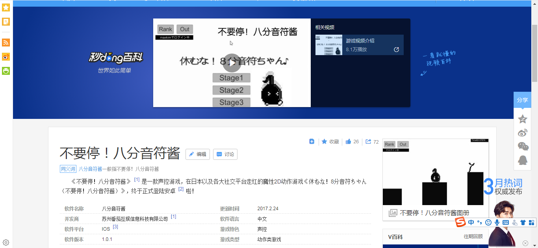Play the main video in the banner

pyautogui.click(x=232, y=63)
